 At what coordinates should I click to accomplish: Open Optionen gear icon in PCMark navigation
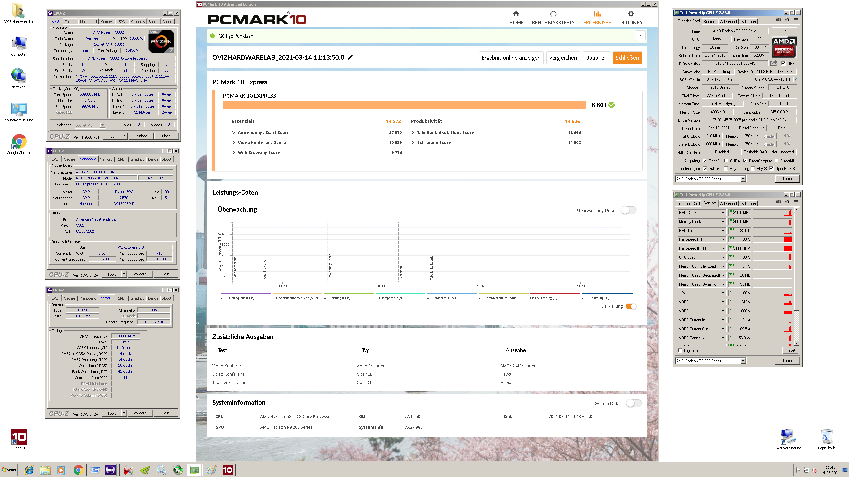pyautogui.click(x=631, y=14)
